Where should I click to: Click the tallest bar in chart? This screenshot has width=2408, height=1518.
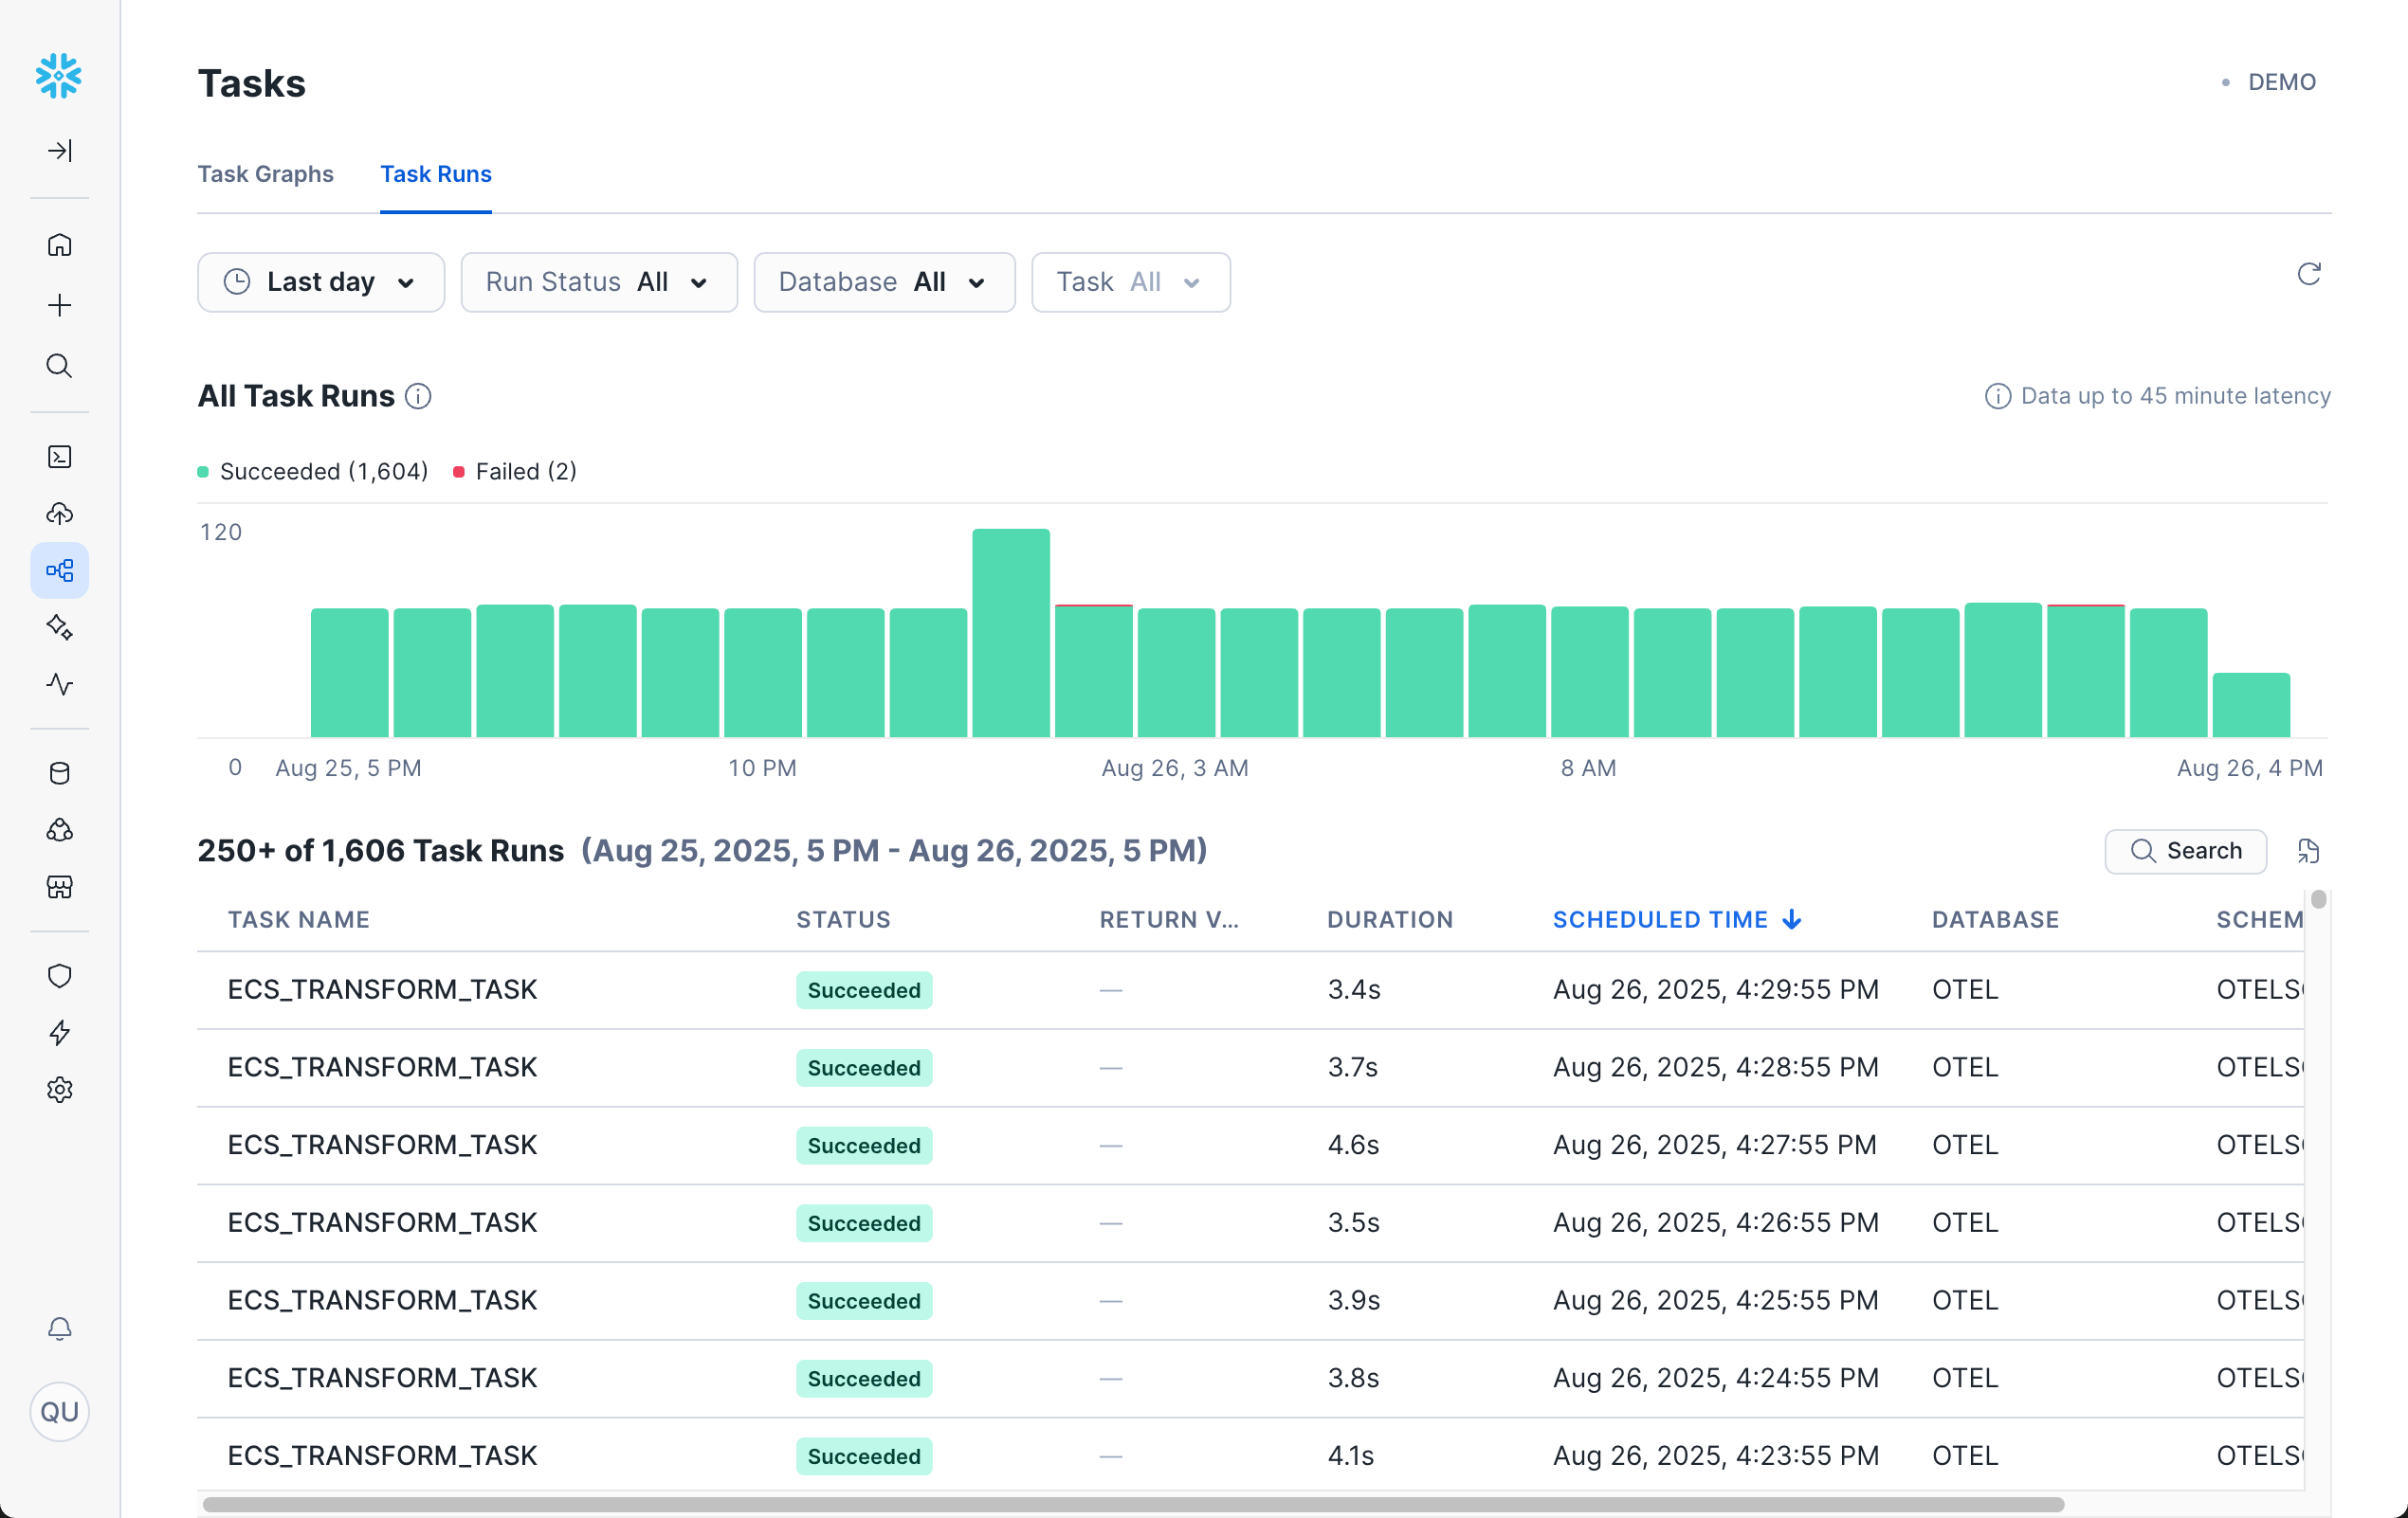click(1010, 633)
